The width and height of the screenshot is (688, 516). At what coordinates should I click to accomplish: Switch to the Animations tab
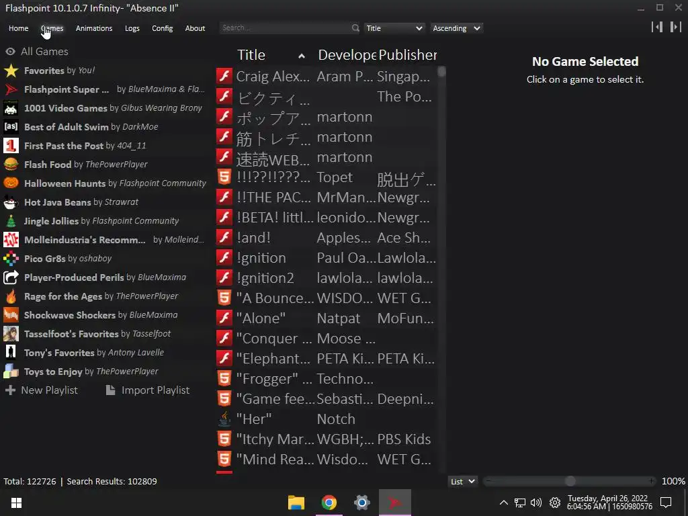pos(94,28)
